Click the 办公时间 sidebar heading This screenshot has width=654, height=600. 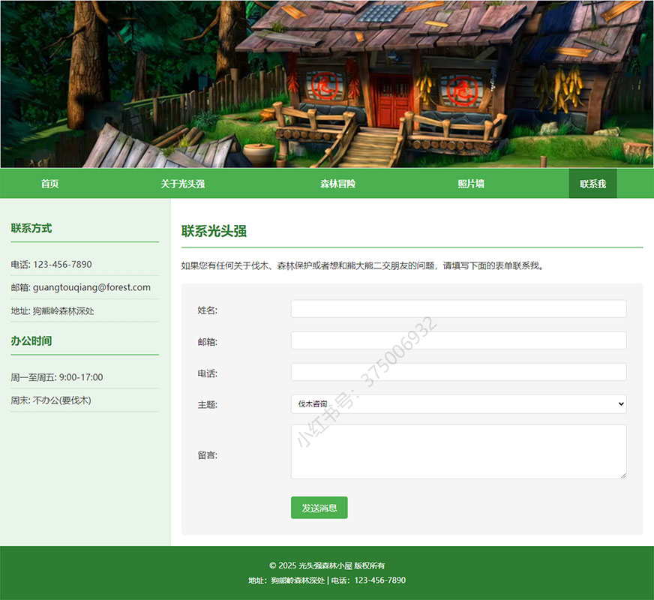pyautogui.click(x=31, y=340)
